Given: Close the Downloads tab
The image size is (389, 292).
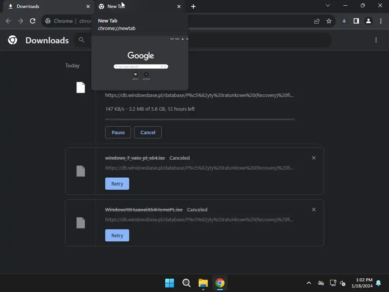Looking at the screenshot, I should (88, 6).
